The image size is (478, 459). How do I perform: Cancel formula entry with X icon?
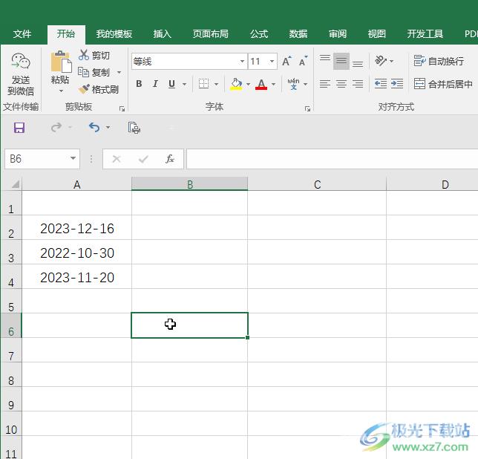[x=117, y=159]
